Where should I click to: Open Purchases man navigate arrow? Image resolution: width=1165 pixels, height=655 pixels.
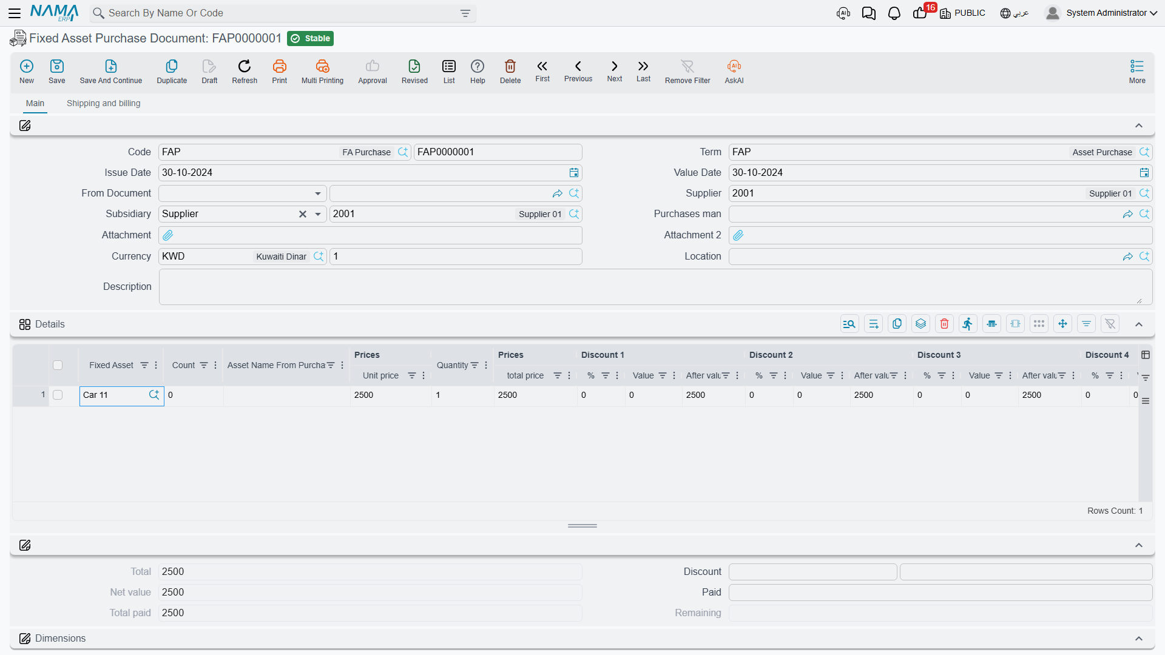[1128, 214]
